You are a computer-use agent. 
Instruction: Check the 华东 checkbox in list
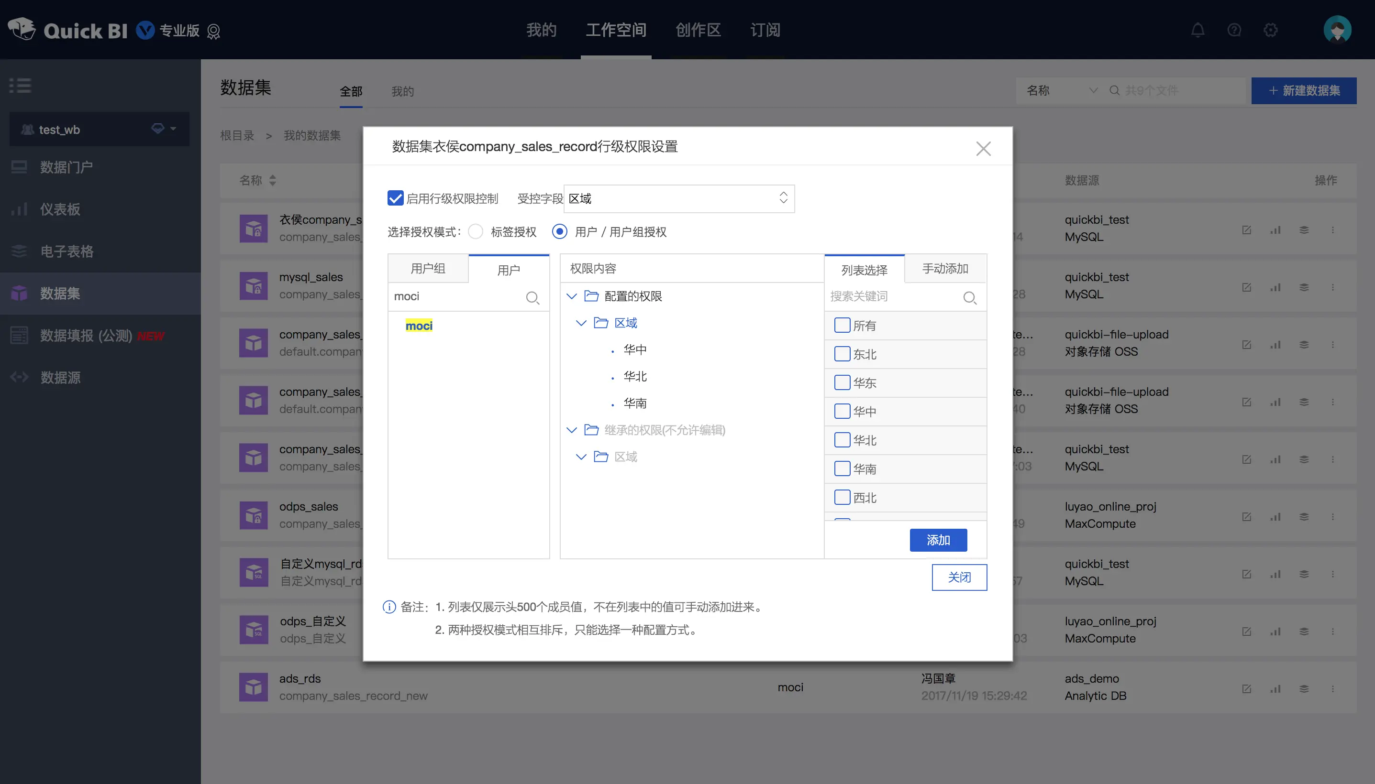pyautogui.click(x=842, y=382)
